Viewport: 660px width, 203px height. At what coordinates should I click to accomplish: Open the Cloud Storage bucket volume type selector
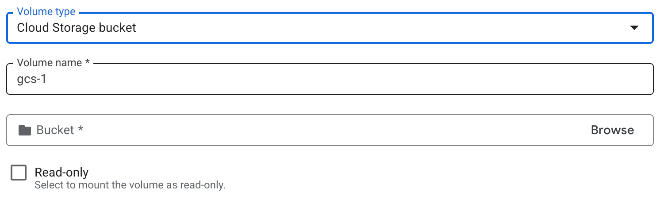(329, 28)
